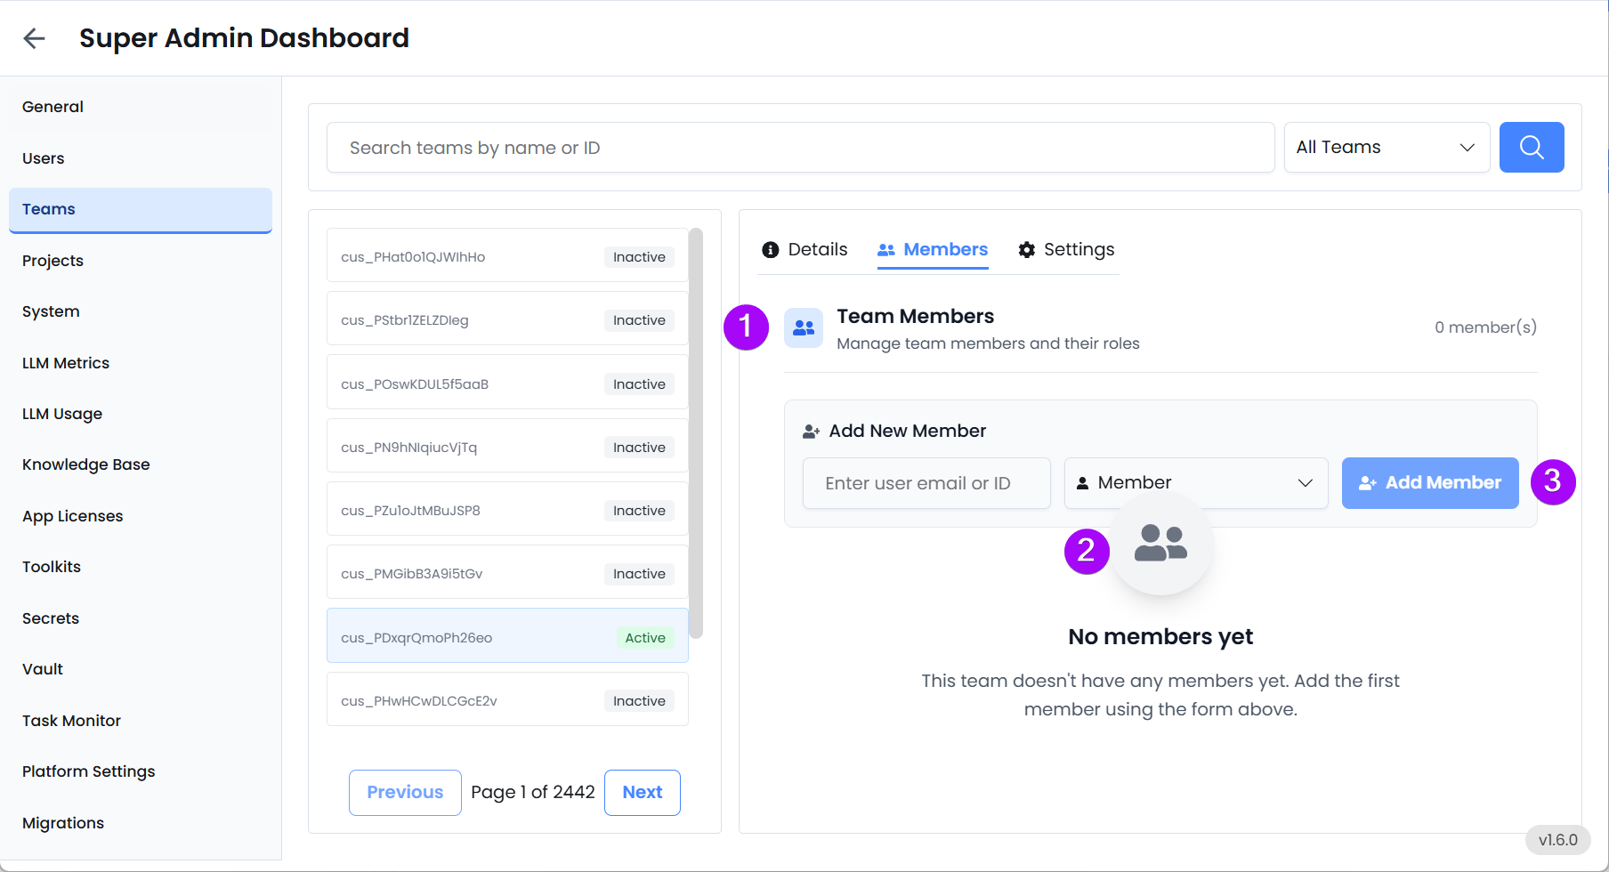Select active team cus_PDxqrQmoPh26eo
This screenshot has height=872, width=1609.
coord(507,636)
